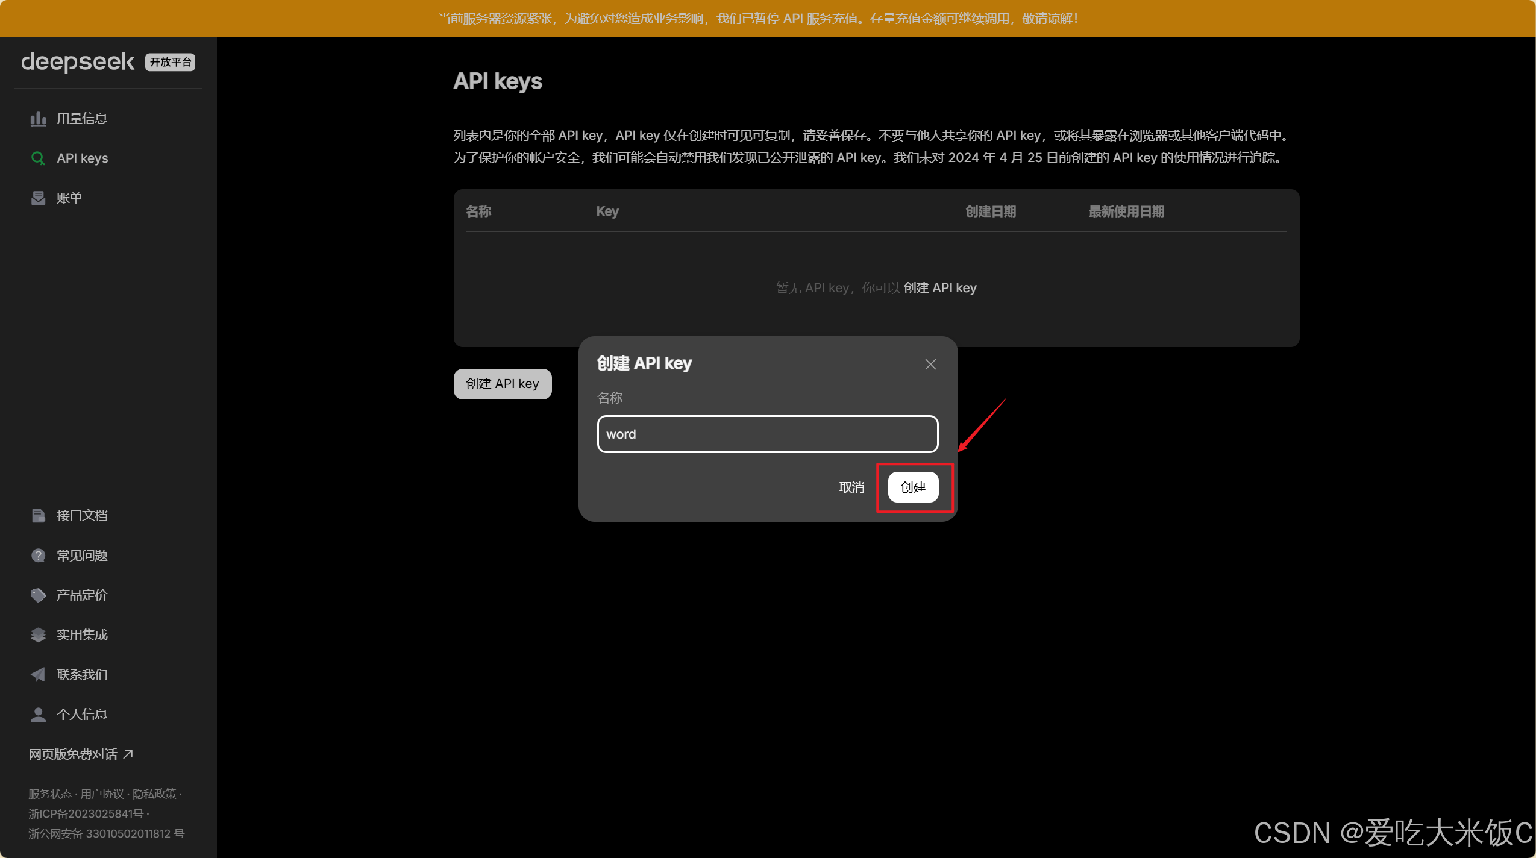This screenshot has height=858, width=1536.
Task: Open the 隐私政策 footer link
Action: tap(154, 794)
